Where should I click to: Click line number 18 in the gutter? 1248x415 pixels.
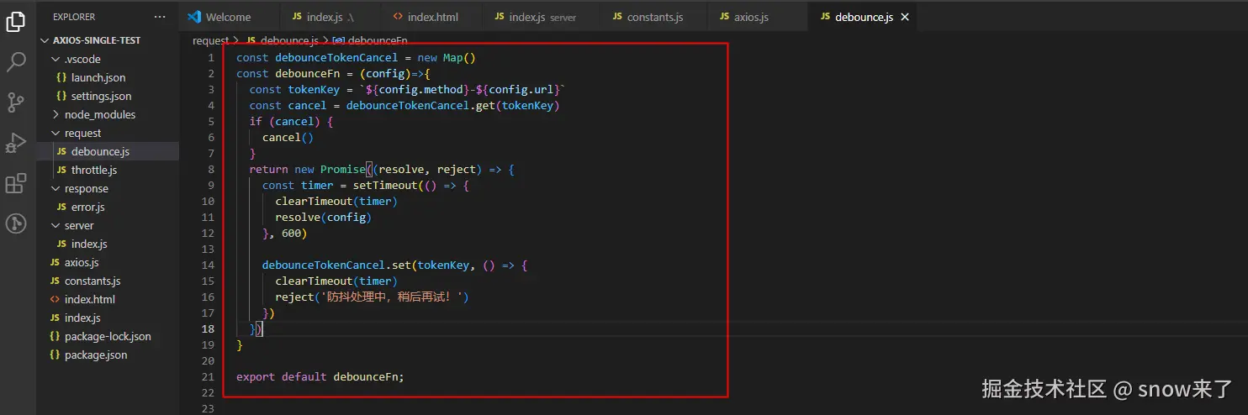[209, 328]
